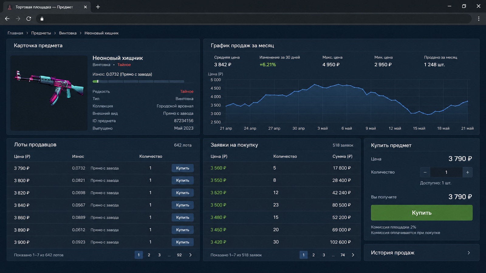
Task: Go to next page of buy orders
Action: click(x=353, y=255)
